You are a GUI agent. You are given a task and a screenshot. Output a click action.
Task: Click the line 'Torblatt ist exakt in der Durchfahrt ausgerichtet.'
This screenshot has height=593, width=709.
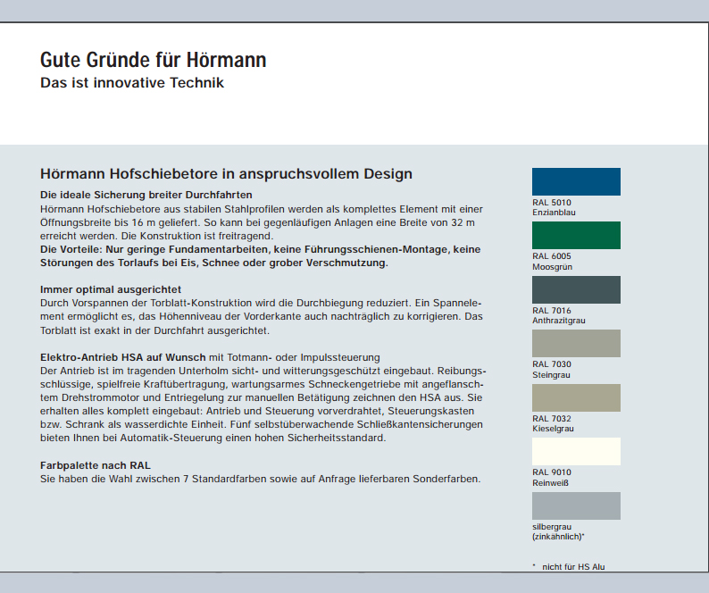coord(154,330)
